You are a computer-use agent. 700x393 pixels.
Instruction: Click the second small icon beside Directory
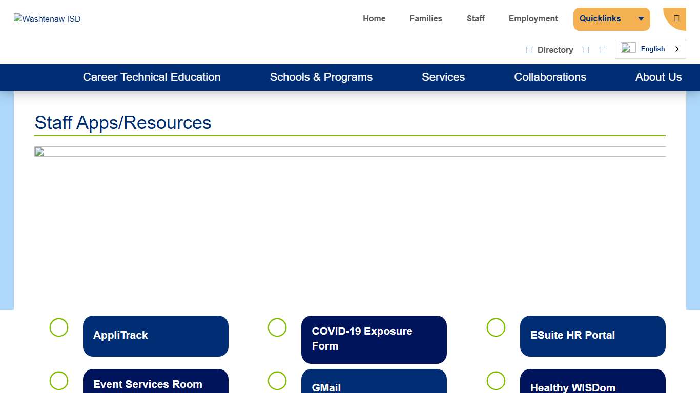coord(603,49)
